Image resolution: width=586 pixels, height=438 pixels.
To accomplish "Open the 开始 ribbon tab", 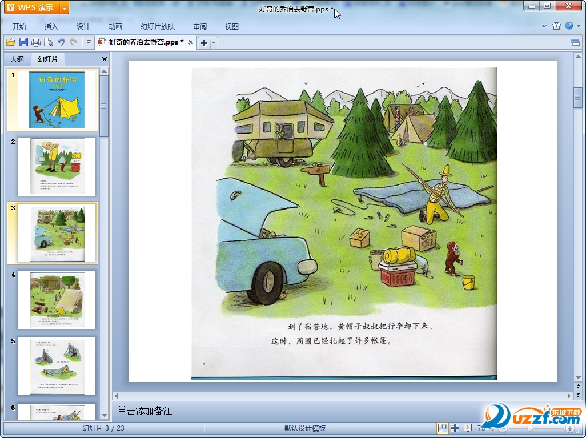I will pos(19,26).
